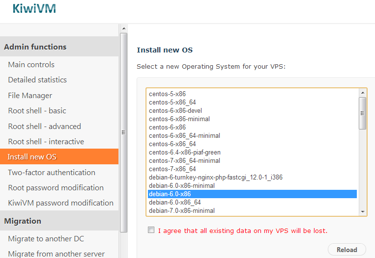This screenshot has height=258, width=375.
Task: Open Root shell - interactive
Action: [x=46, y=142]
